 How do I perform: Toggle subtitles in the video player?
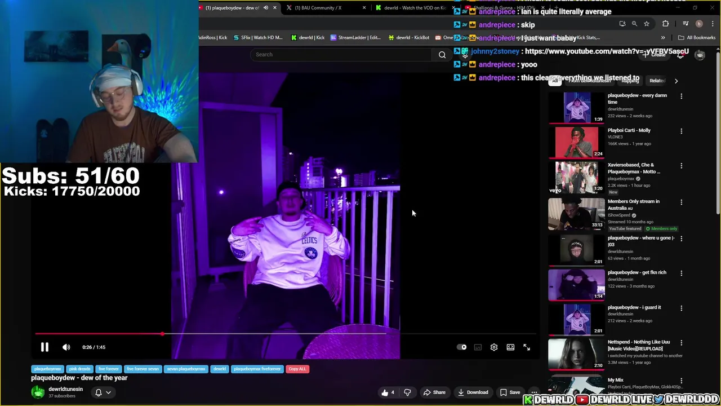pos(478,347)
